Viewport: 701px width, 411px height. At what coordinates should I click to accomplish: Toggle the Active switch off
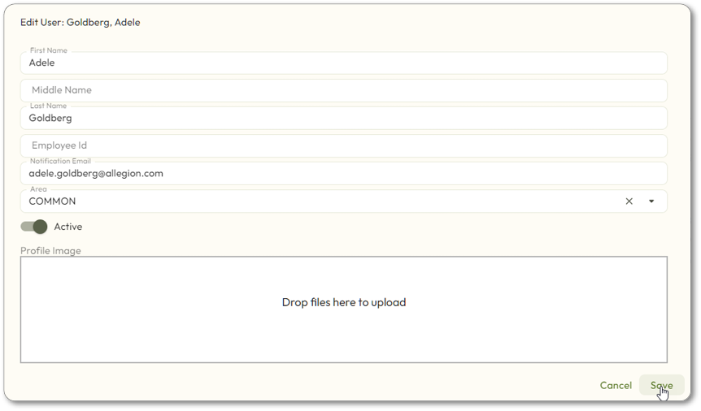click(34, 227)
